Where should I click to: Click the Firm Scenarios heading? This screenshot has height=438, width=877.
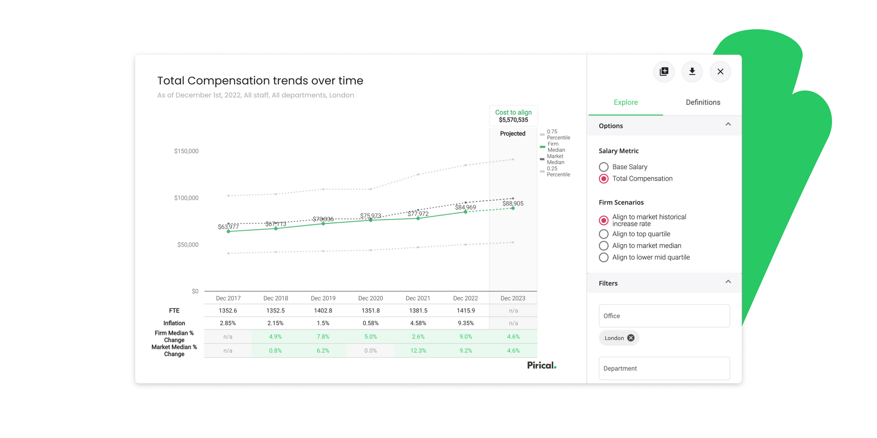pos(621,203)
